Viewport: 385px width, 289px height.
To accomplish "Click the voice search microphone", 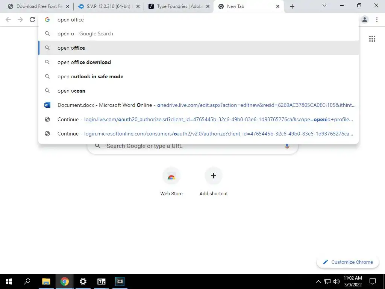I will (x=287, y=146).
